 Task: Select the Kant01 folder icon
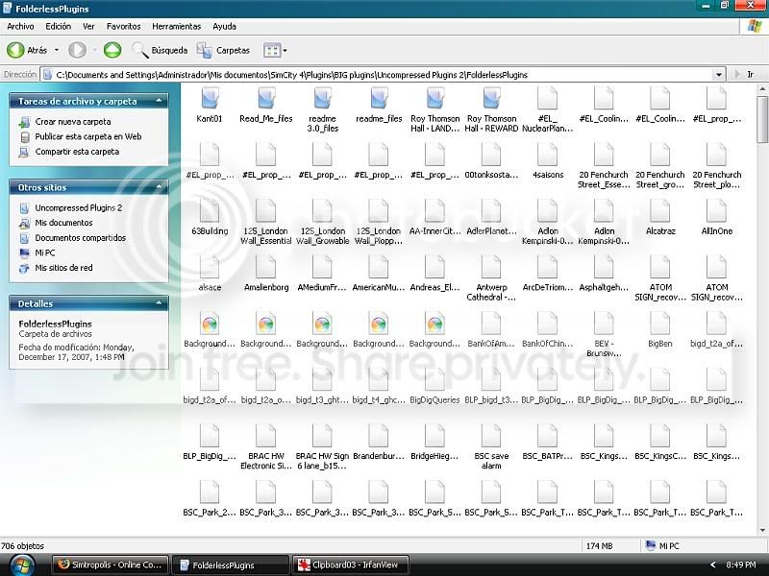pos(210,99)
